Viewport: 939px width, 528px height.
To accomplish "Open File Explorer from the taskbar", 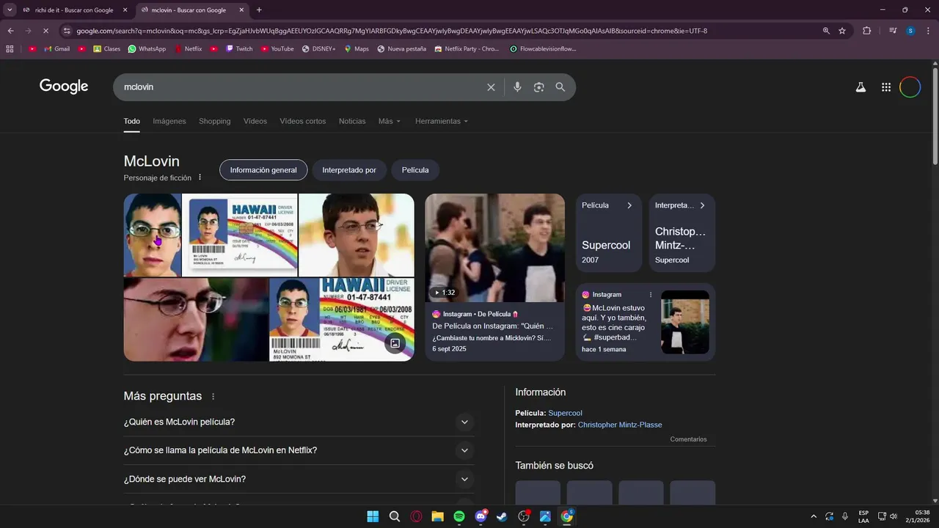I will (x=438, y=516).
